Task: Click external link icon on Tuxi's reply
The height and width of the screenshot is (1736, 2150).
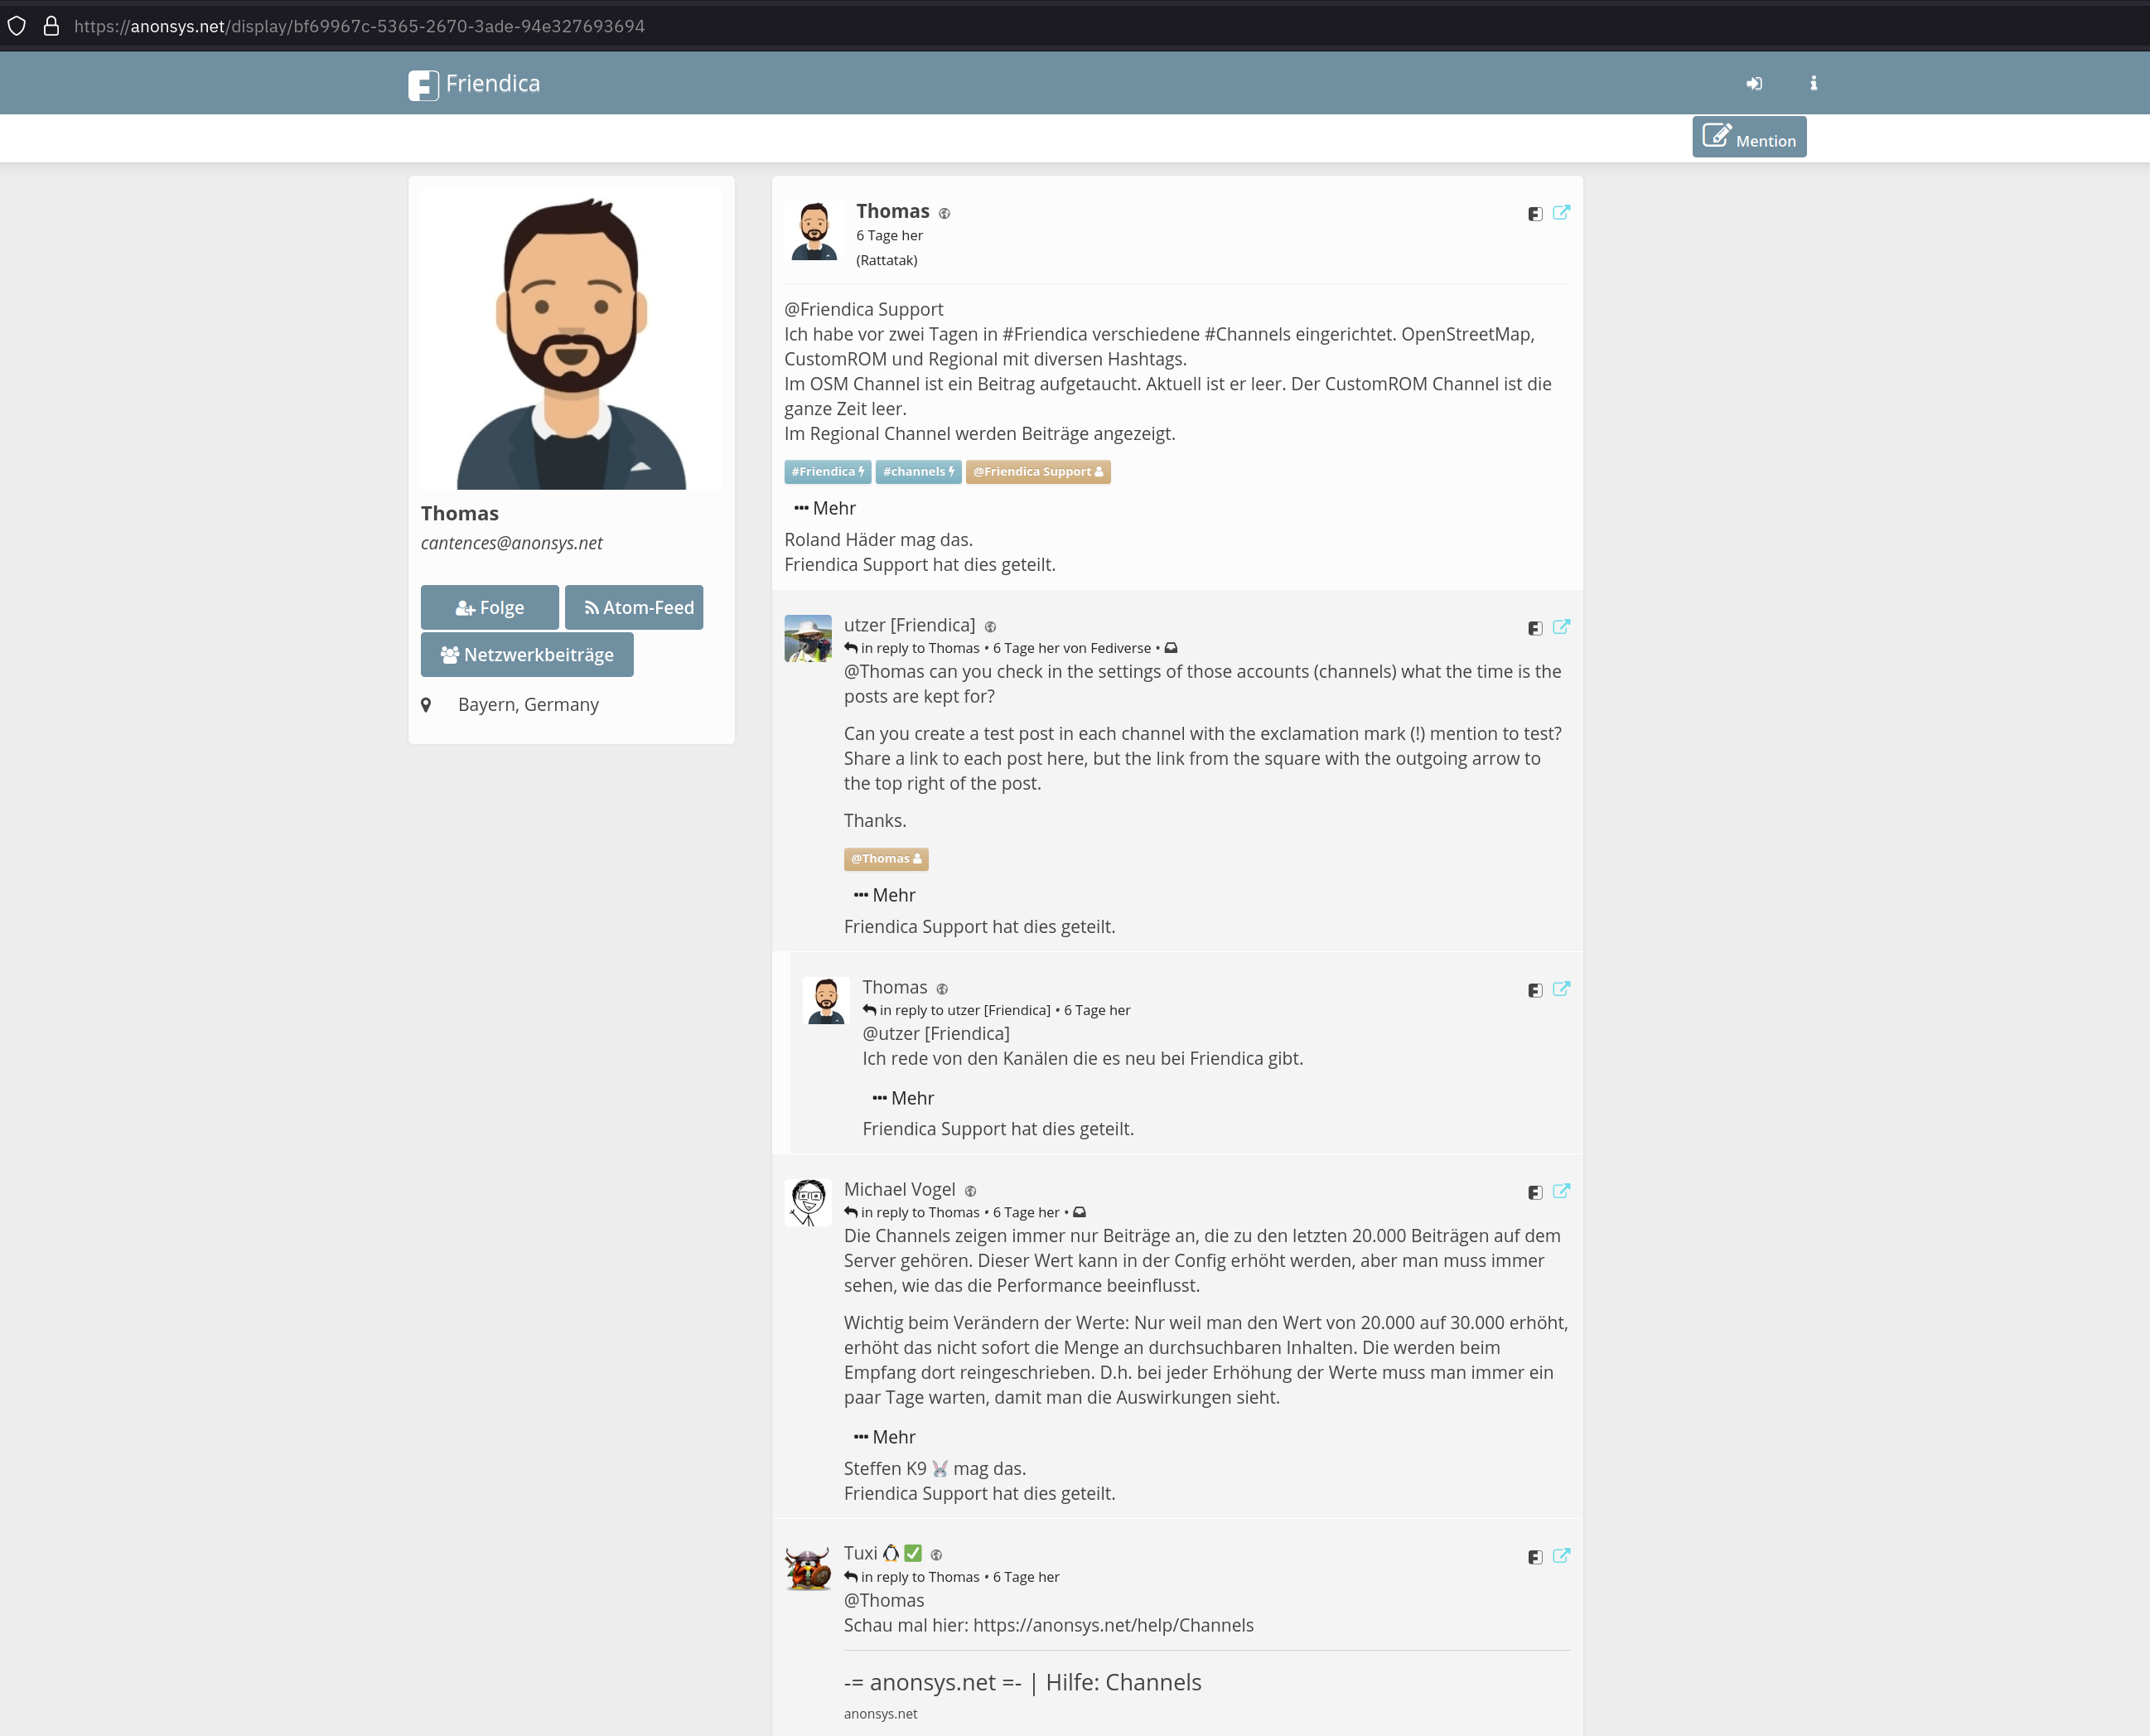Action: click(1561, 1556)
